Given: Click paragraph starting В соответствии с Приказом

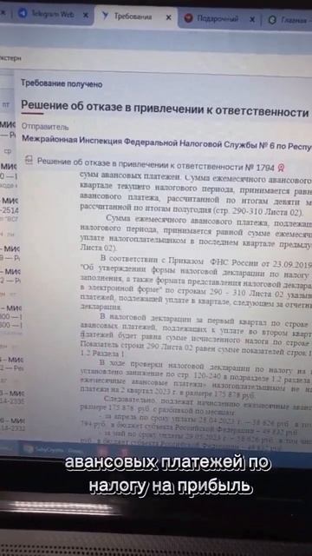Looking at the screenshot, I should tap(197, 282).
